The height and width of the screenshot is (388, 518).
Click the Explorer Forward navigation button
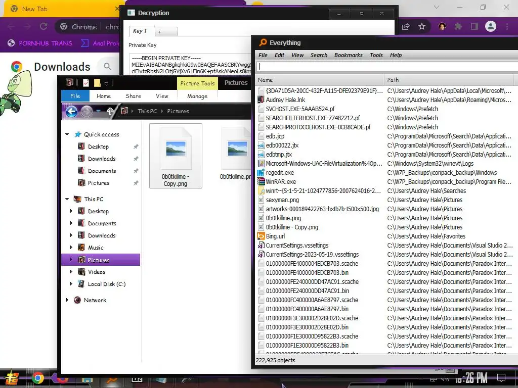87,112
